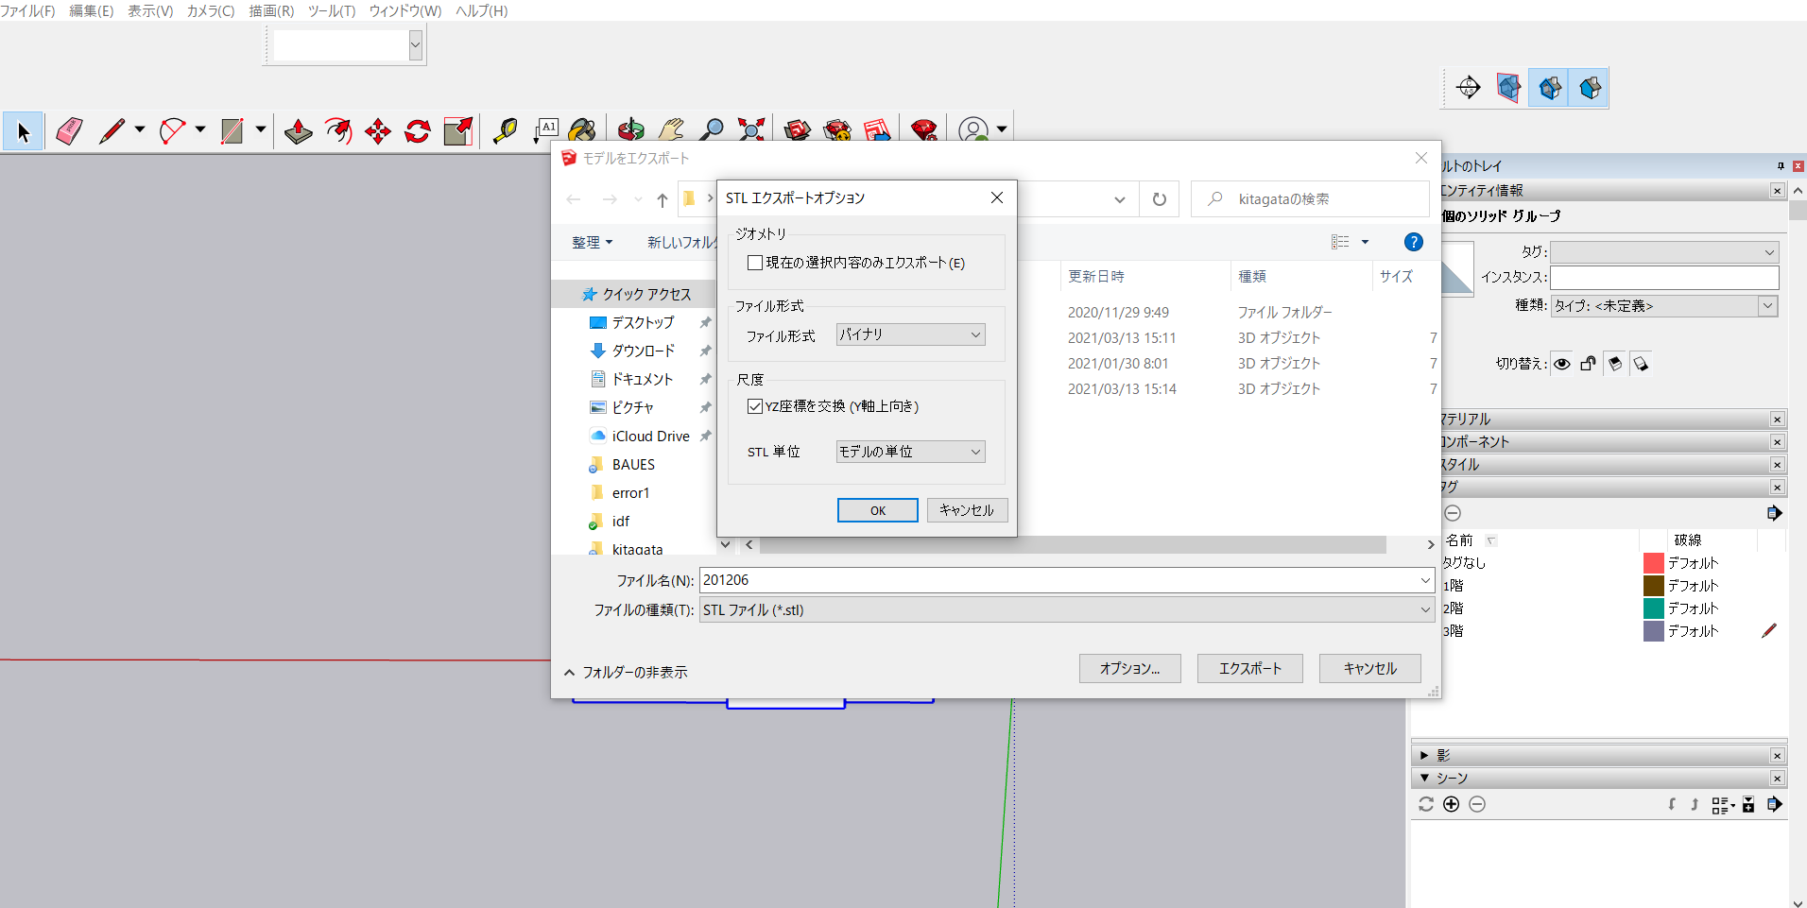Open the 3D Warehouse icon
This screenshot has height=908, width=1807.
click(x=798, y=130)
